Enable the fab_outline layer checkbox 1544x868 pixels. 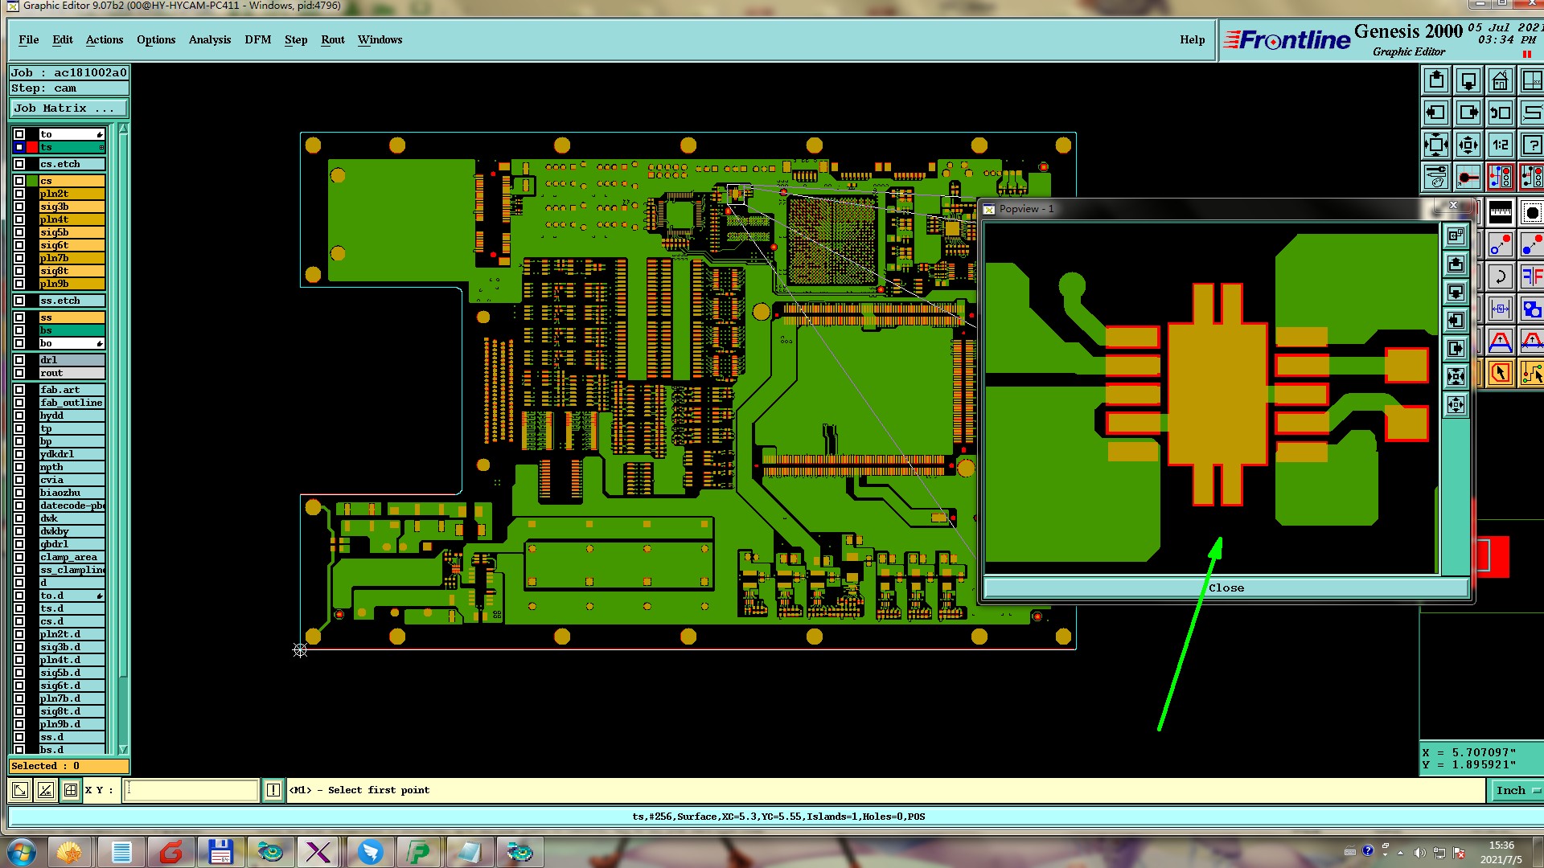pos(19,403)
